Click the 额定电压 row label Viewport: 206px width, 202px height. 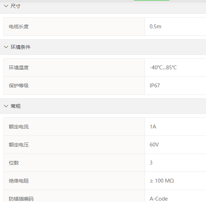point(19,145)
